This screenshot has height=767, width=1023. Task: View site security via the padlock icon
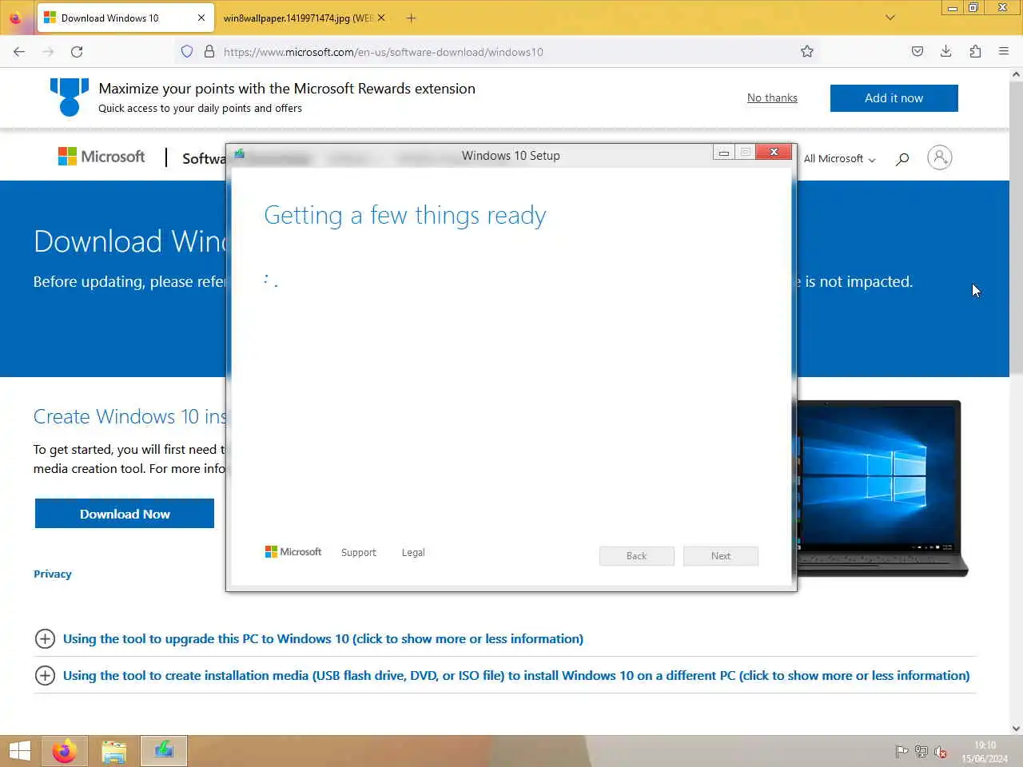click(x=209, y=52)
